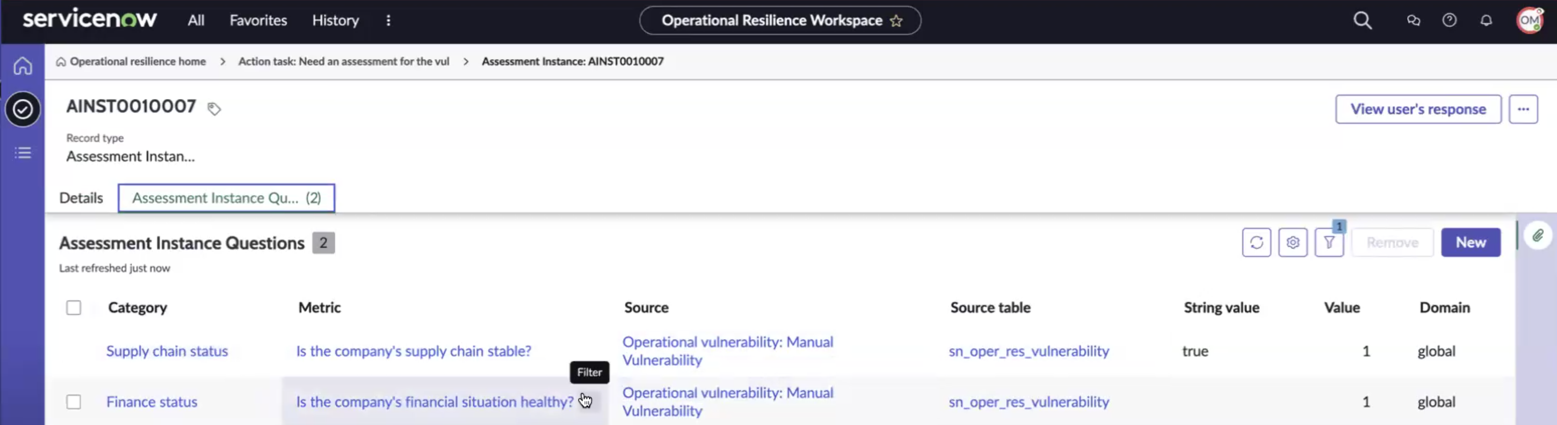Click the Operational Resilience Workspace title pill
1557x425 pixels.
tap(780, 21)
